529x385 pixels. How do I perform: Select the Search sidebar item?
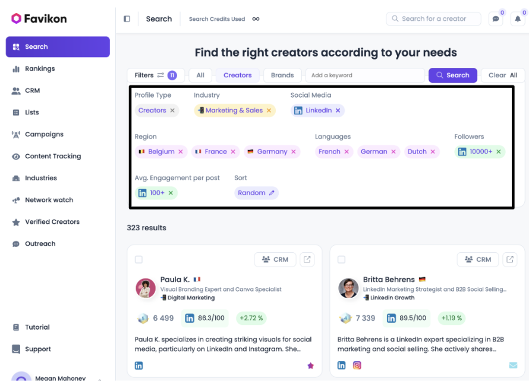coord(58,46)
